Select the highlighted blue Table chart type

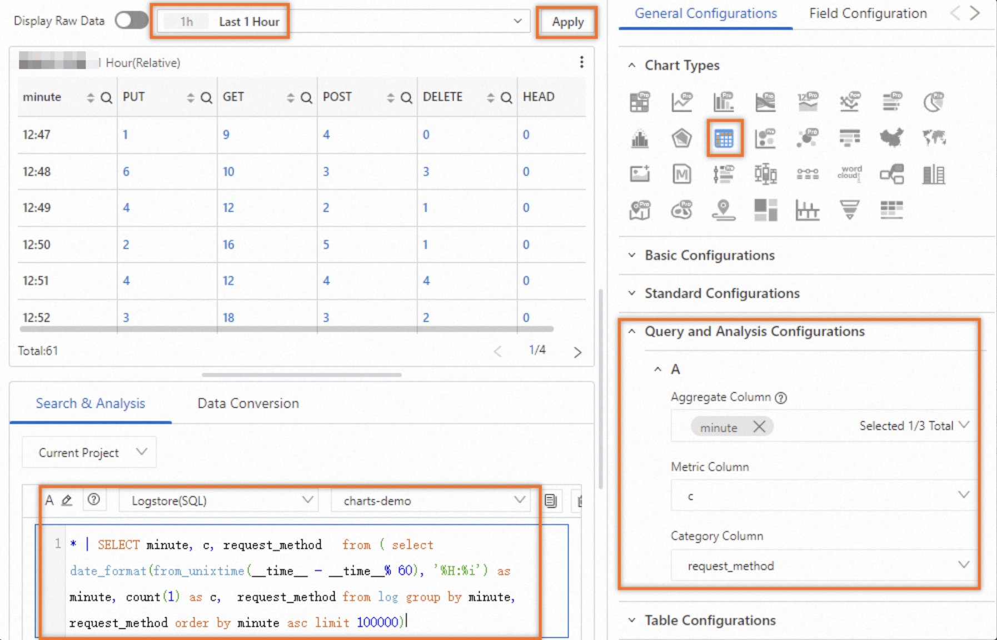click(724, 138)
